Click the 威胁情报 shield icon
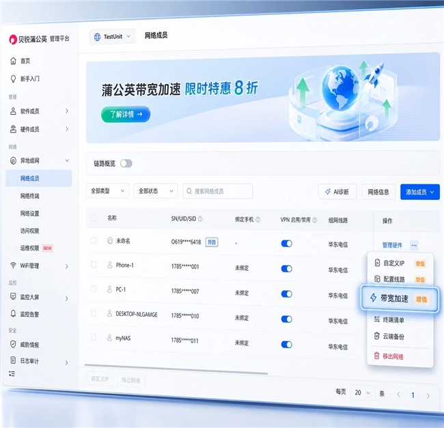Image resolution: width=444 pixels, height=428 pixels. click(13, 344)
